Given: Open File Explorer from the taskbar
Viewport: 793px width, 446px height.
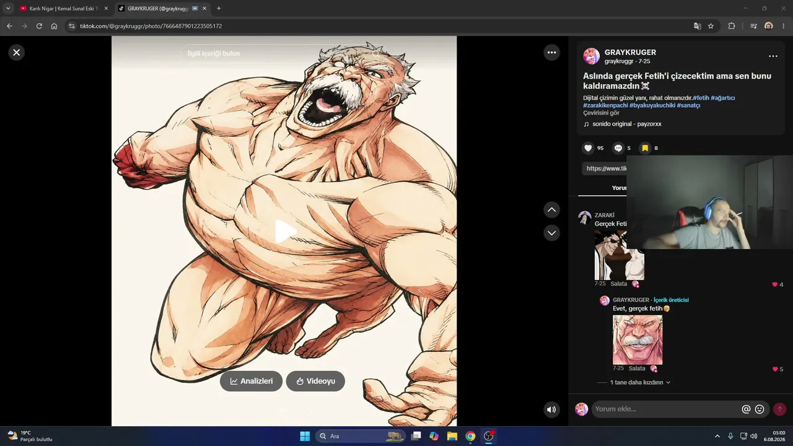Looking at the screenshot, I should click(452, 436).
